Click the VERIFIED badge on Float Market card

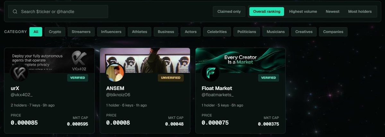[x=269, y=78]
